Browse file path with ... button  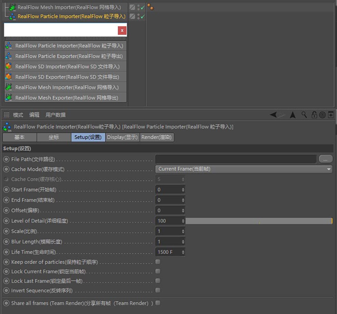(325, 159)
